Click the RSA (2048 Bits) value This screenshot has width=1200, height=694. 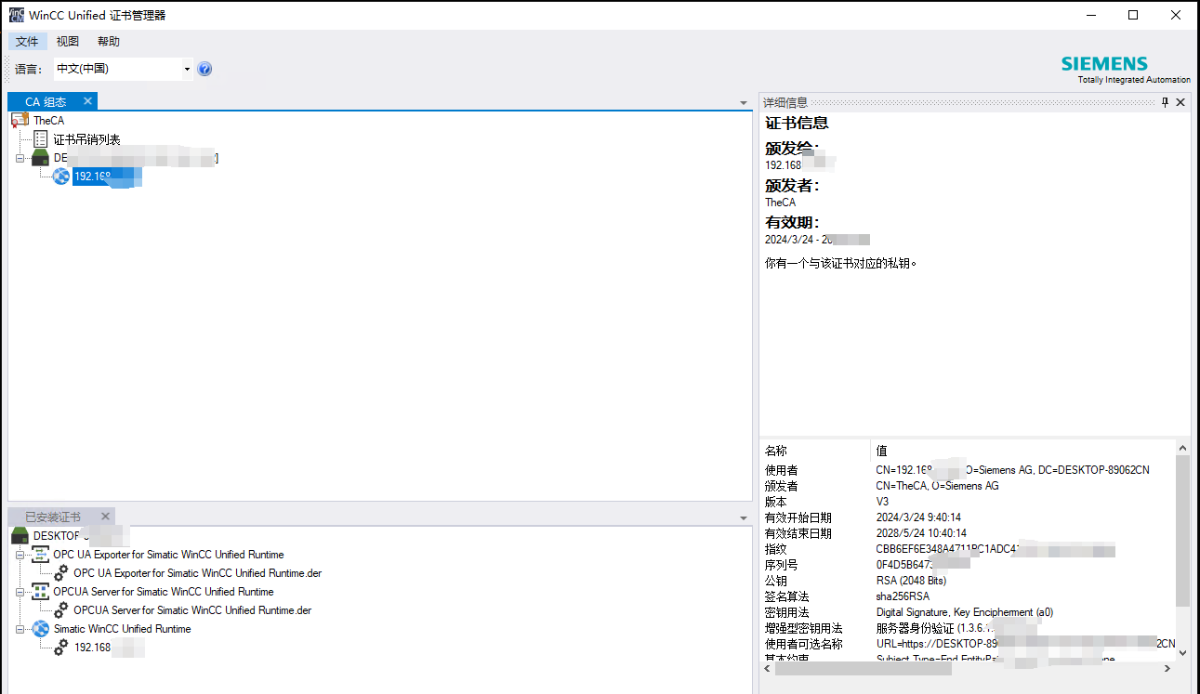point(911,581)
